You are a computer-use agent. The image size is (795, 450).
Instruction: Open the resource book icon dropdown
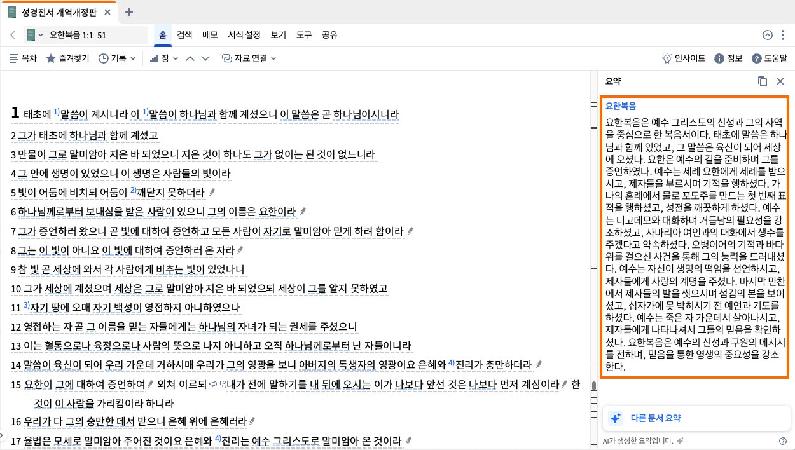(35, 35)
